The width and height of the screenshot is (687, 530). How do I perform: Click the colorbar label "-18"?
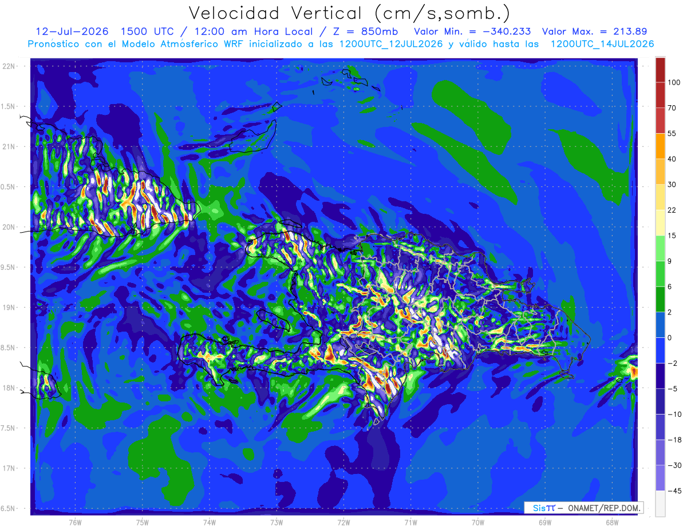pyautogui.click(x=674, y=440)
